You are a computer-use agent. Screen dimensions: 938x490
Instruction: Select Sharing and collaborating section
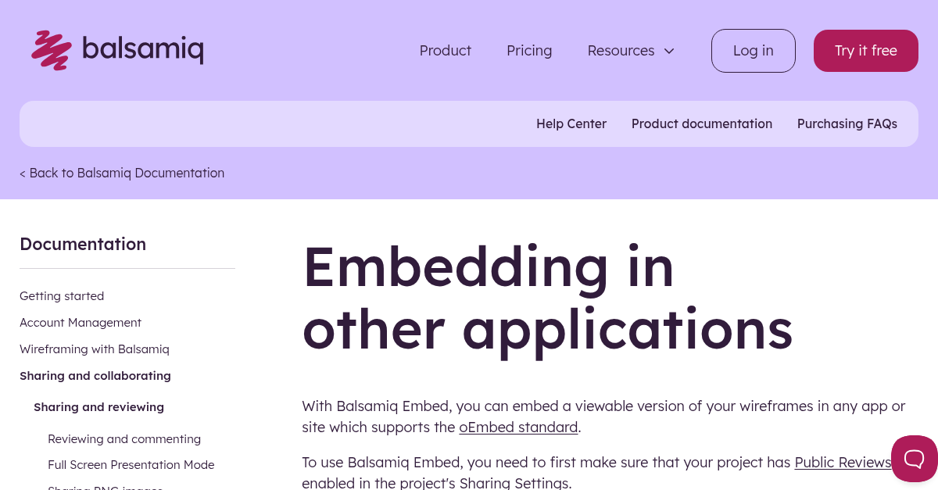(x=95, y=375)
